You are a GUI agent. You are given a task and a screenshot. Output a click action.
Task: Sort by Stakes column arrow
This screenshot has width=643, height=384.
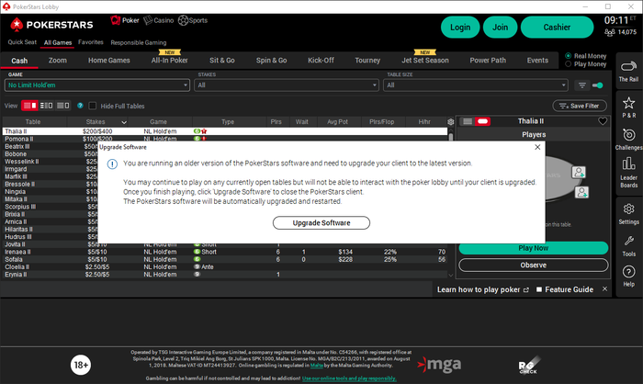pyautogui.click(x=124, y=122)
